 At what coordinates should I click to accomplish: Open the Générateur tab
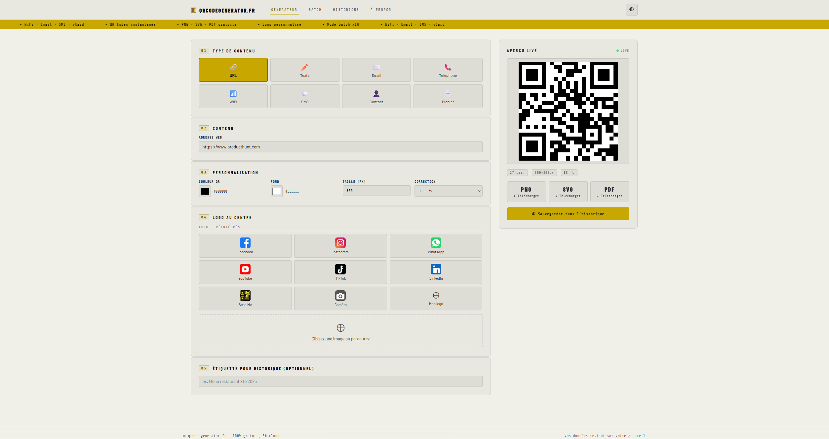[284, 10]
